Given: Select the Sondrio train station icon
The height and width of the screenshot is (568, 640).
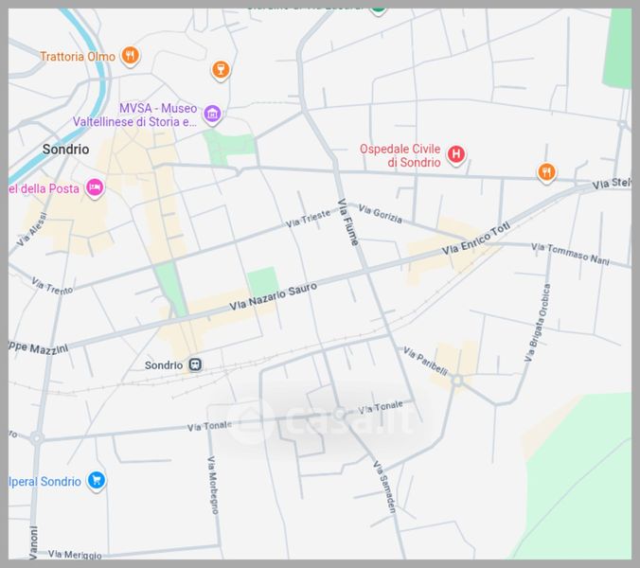Looking at the screenshot, I should click(x=194, y=364).
